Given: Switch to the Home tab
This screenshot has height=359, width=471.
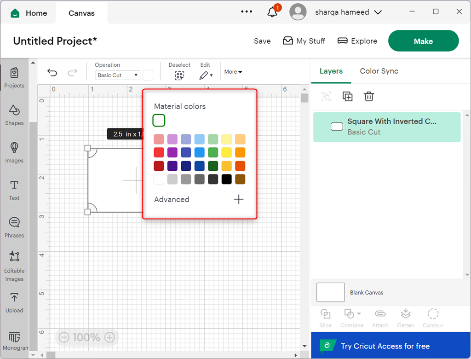Looking at the screenshot, I should click(x=29, y=13).
